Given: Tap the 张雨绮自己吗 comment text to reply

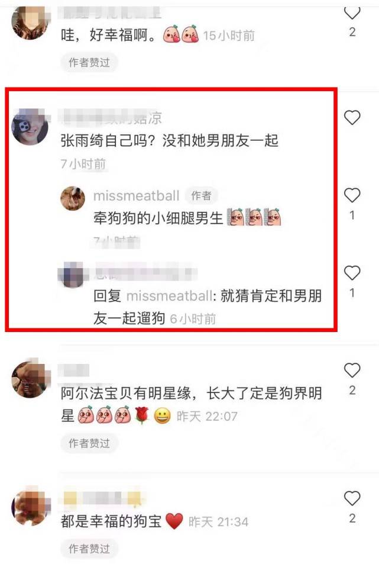Looking at the screenshot, I should pos(170,140).
